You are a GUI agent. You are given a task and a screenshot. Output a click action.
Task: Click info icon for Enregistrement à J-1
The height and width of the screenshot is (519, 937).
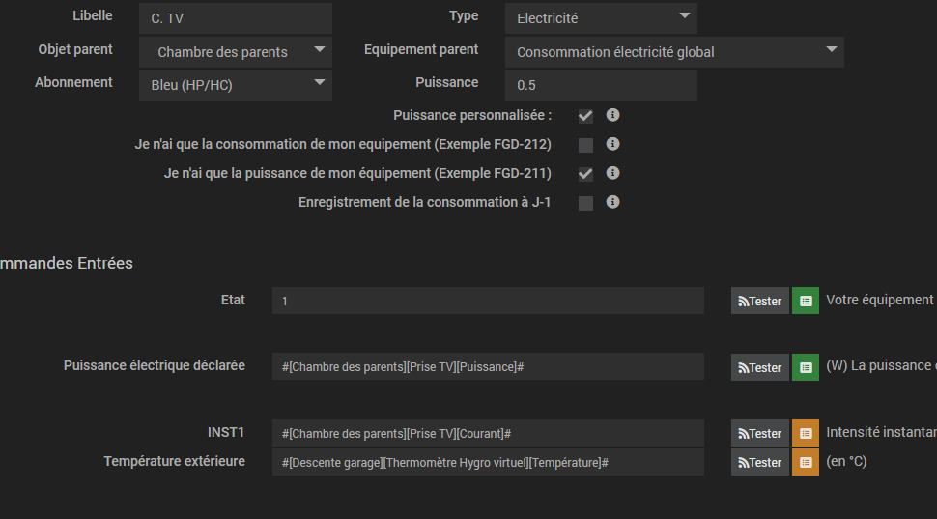[612, 202]
